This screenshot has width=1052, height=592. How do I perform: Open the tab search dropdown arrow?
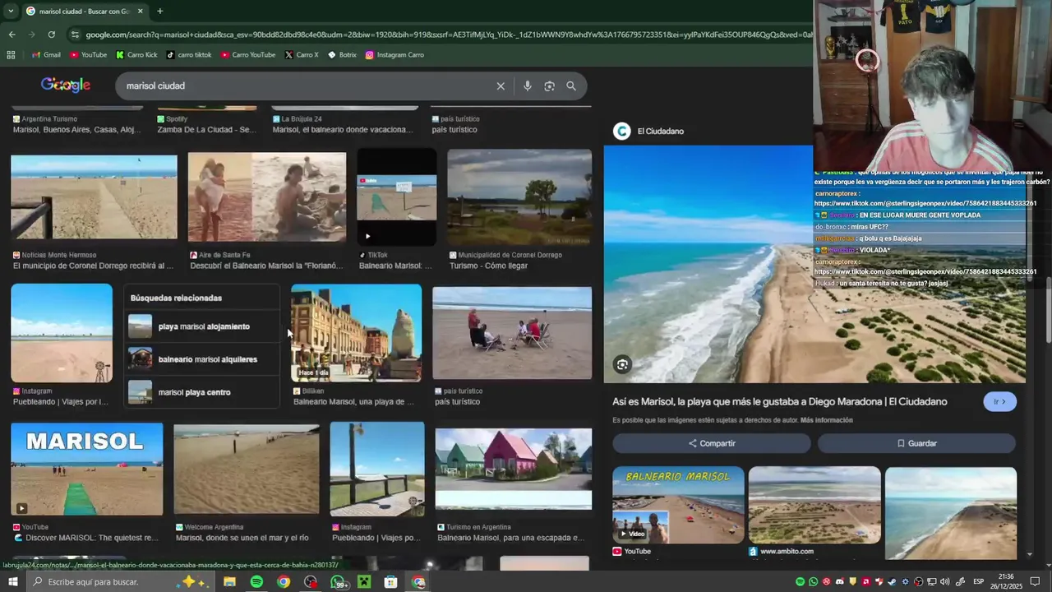pyautogui.click(x=11, y=11)
